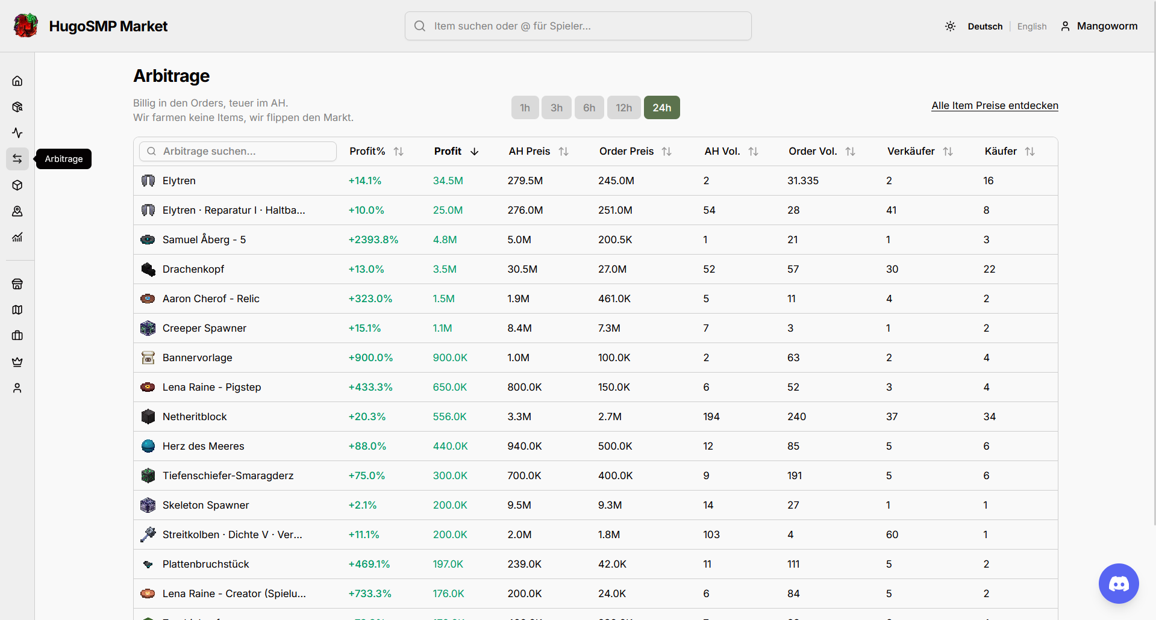This screenshot has height=620, width=1156.
Task: Click the Herz des Meeres item icon
Action: pyautogui.click(x=148, y=446)
